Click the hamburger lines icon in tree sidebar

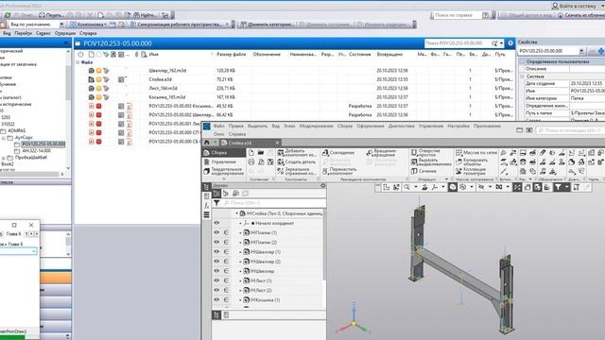(206, 214)
